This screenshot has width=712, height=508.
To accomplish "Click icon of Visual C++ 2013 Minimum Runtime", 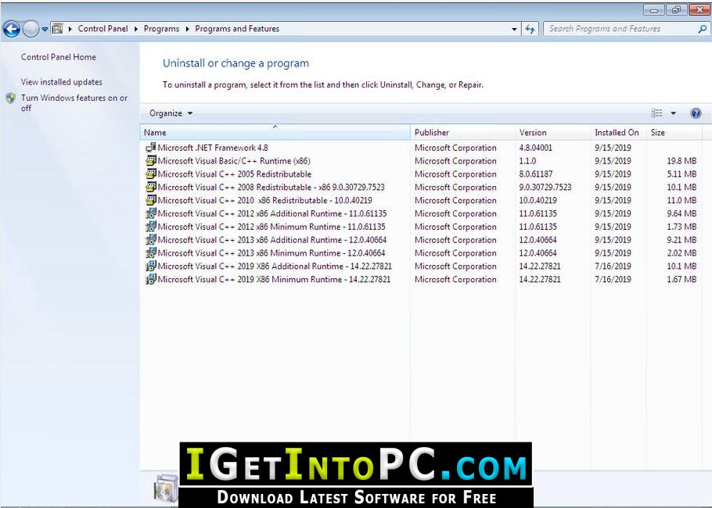I will pyautogui.click(x=151, y=252).
